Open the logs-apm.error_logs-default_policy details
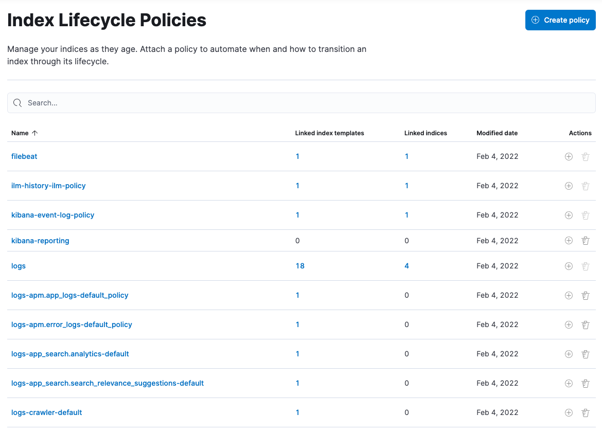 tap(72, 324)
